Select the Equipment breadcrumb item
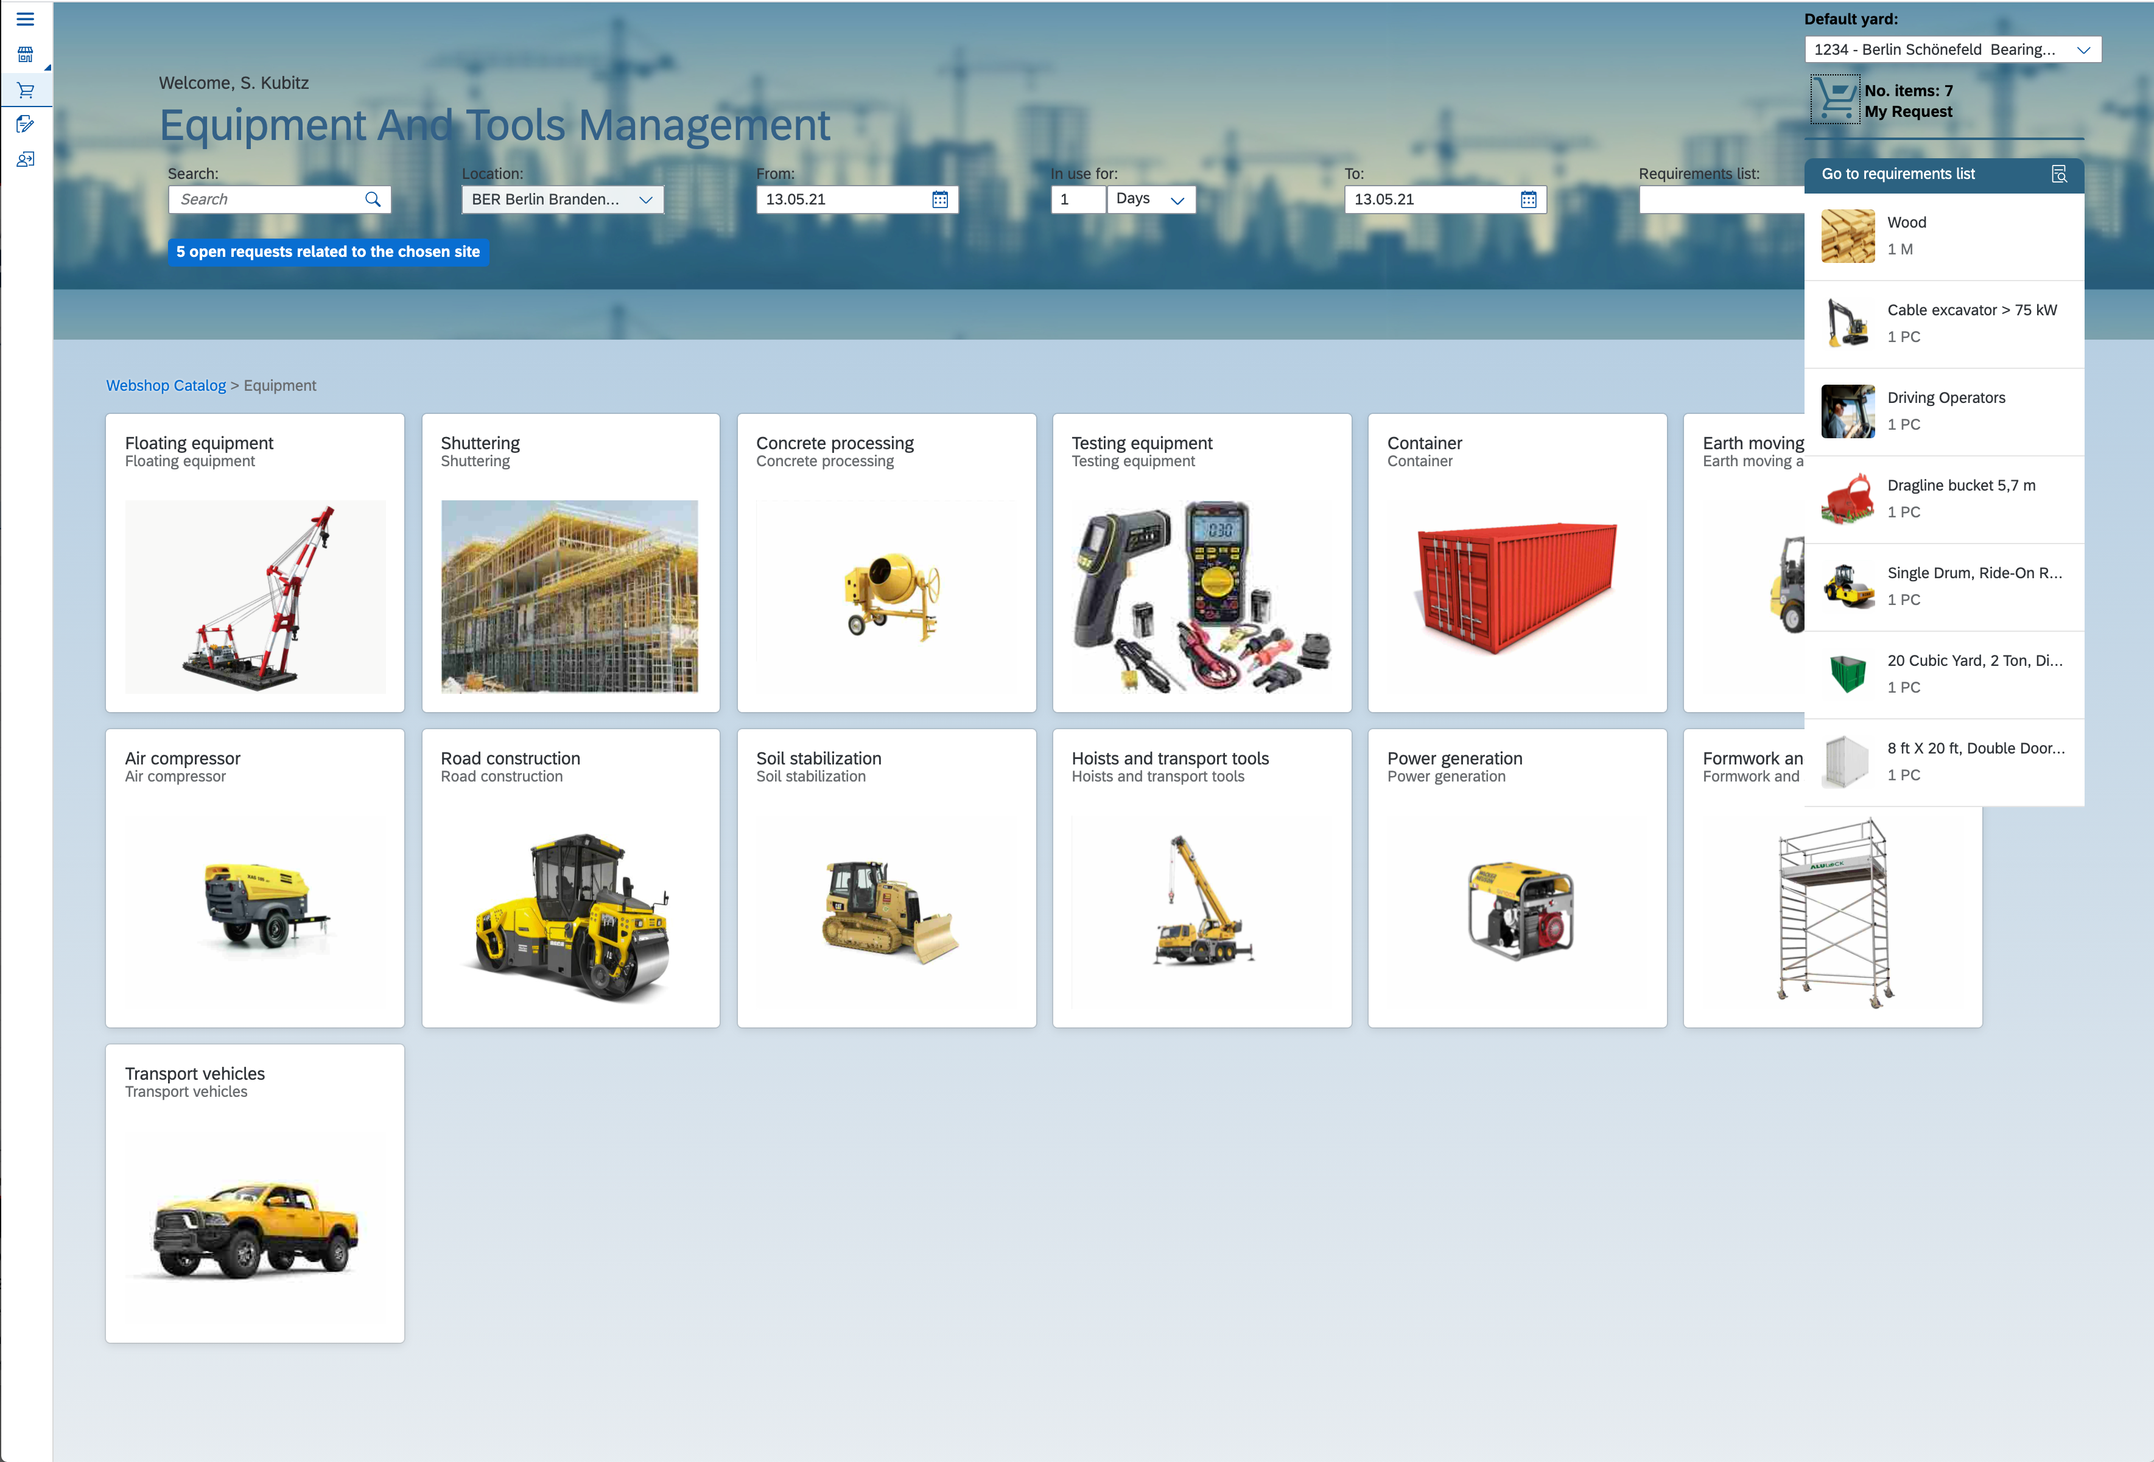Screen dimensions: 2154x1462 point(279,385)
